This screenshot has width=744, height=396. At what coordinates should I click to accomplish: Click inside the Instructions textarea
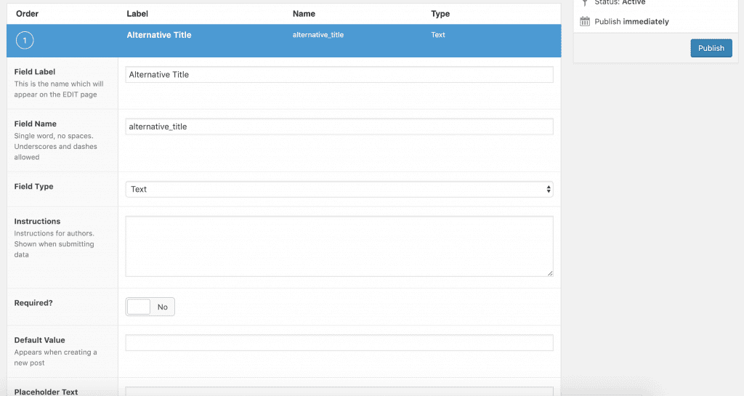(x=339, y=246)
